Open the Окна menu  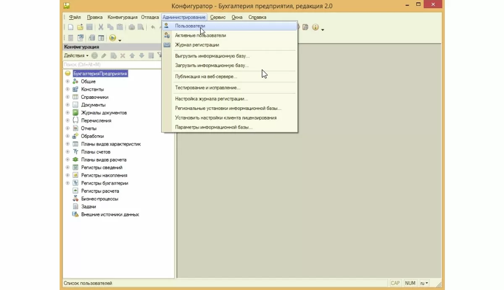click(237, 17)
